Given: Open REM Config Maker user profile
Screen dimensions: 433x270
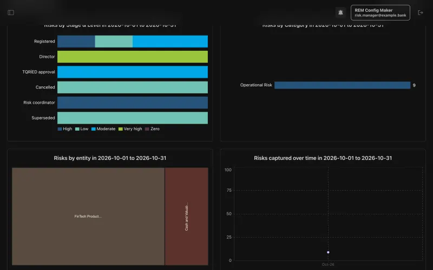Looking at the screenshot, I should [380, 12].
